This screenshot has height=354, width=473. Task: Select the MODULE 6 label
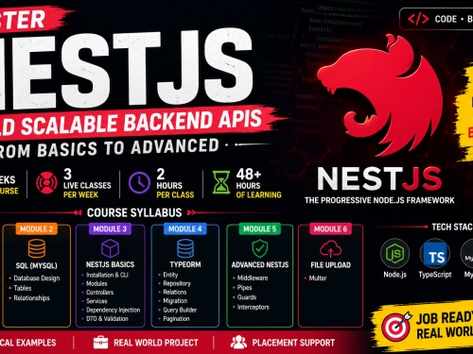(330, 228)
